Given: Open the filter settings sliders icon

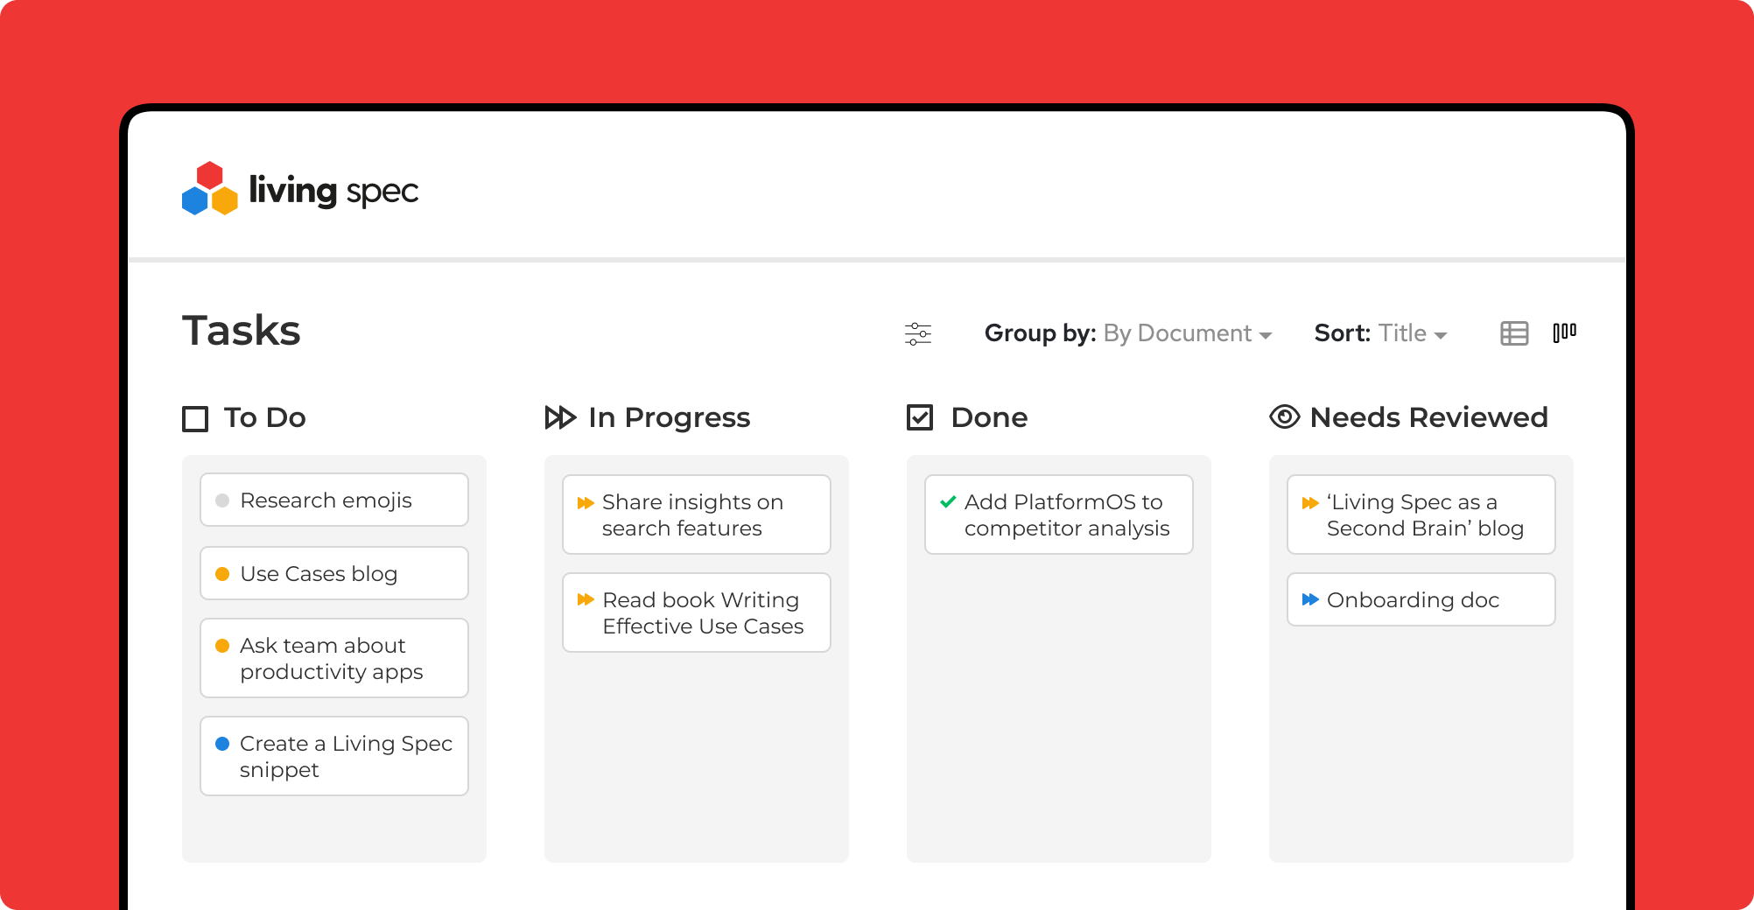Looking at the screenshot, I should click(x=918, y=333).
